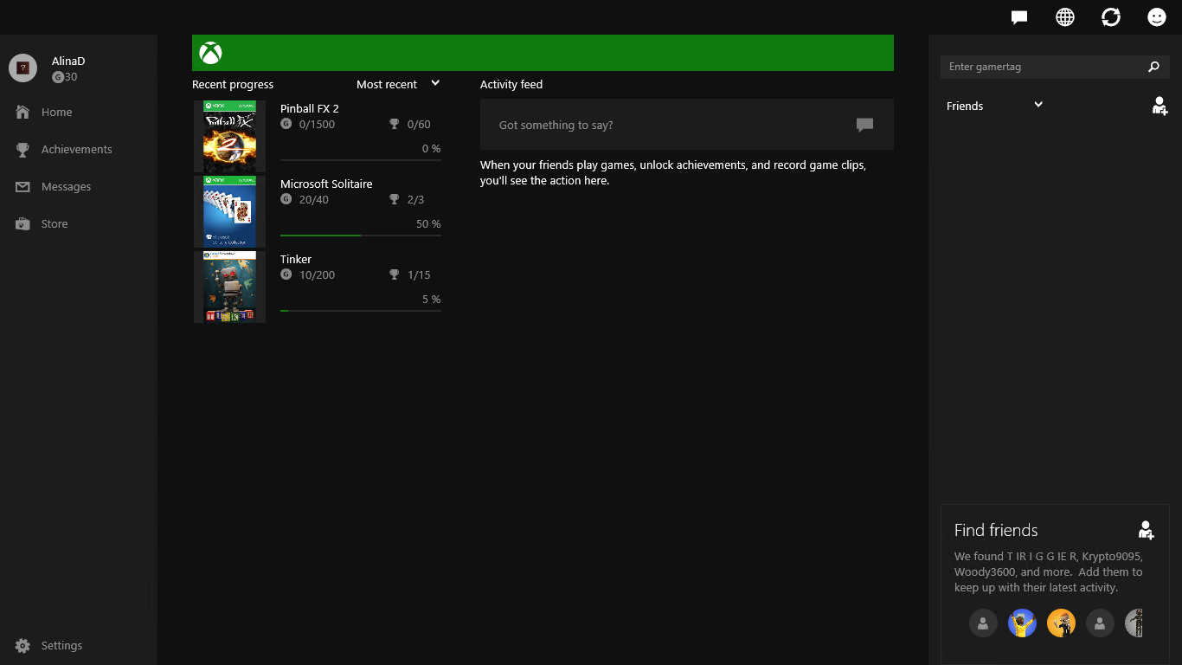Click the 0 % completion label
This screenshot has width=1182, height=665.
(431, 148)
